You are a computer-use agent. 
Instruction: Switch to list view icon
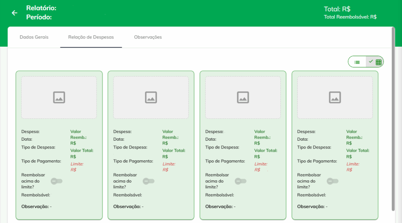[x=357, y=62]
